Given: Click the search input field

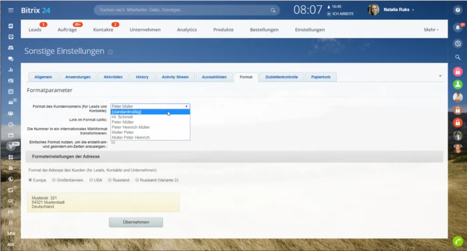Looking at the screenshot, I should [x=183, y=10].
